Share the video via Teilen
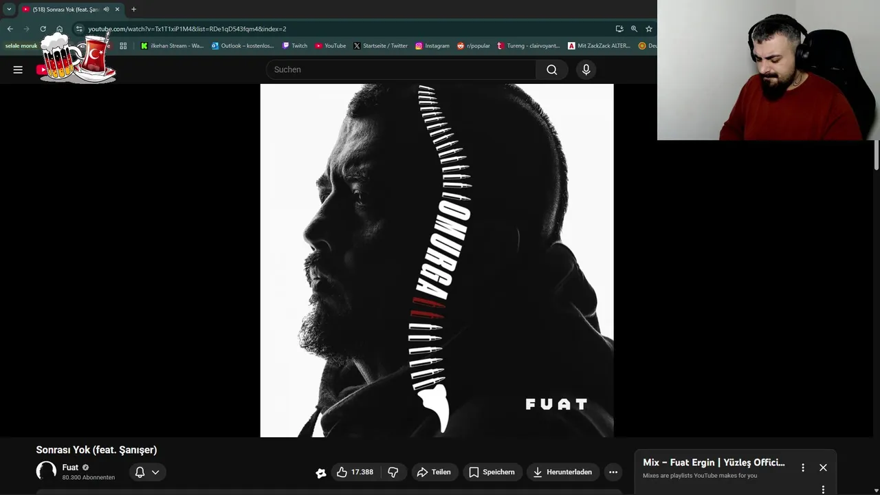 pos(434,472)
